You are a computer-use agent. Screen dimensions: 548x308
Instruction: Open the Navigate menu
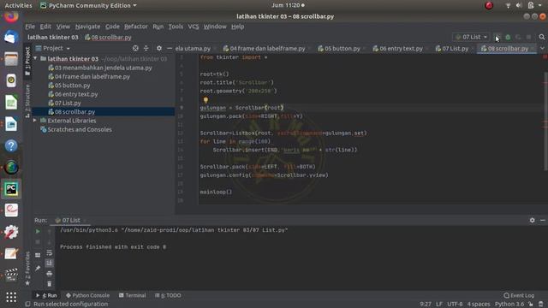[x=87, y=27]
